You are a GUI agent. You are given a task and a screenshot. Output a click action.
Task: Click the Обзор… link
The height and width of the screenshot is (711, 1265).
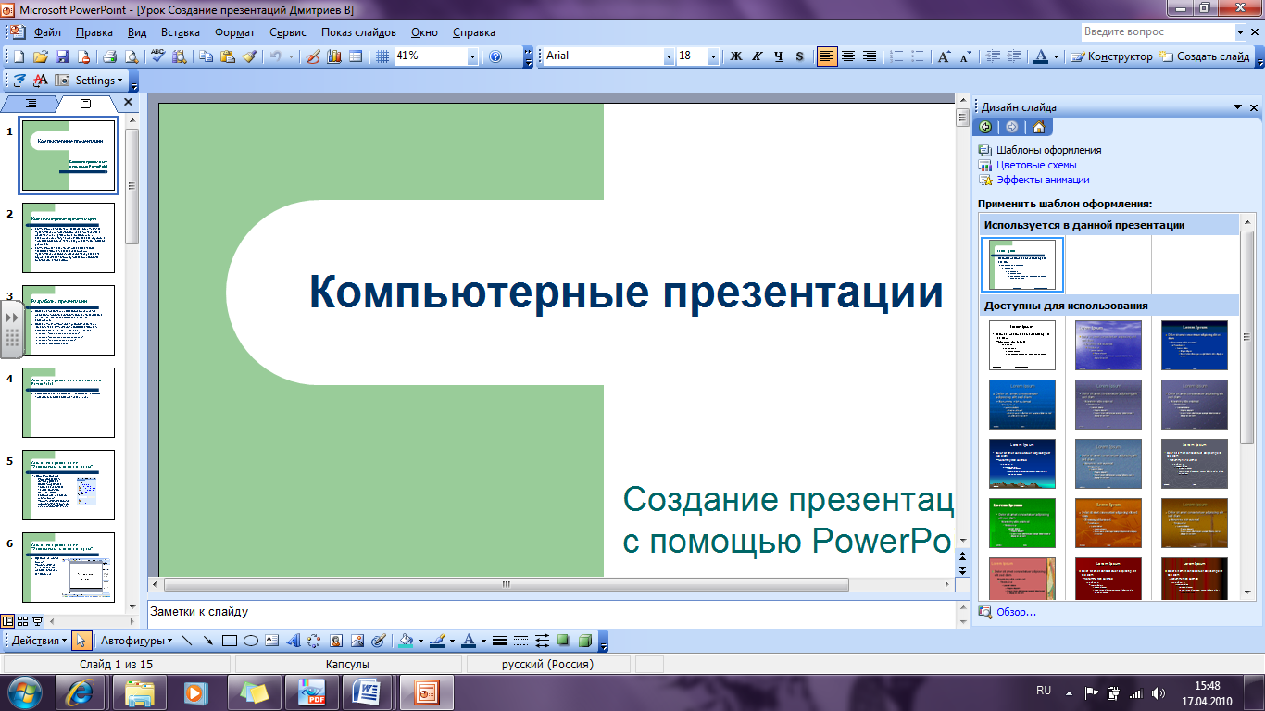tap(1016, 612)
